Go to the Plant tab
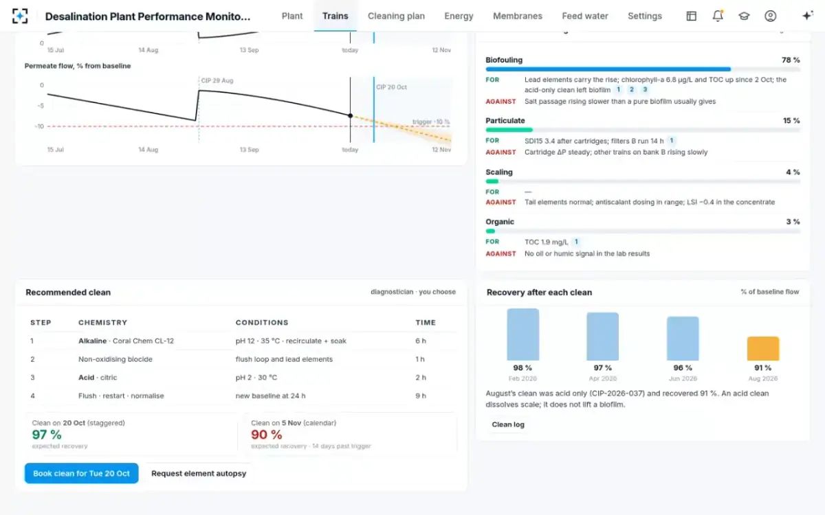The image size is (825, 515). tap(292, 16)
